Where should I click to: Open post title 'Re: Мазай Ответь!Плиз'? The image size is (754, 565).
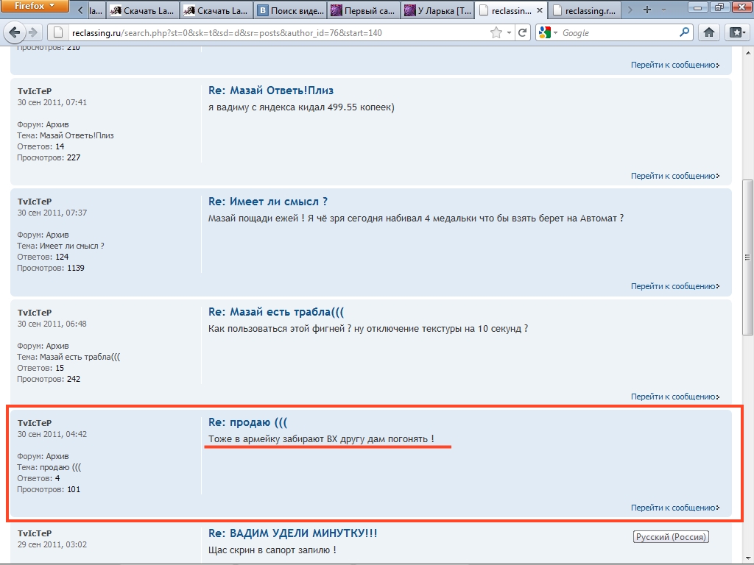click(271, 90)
